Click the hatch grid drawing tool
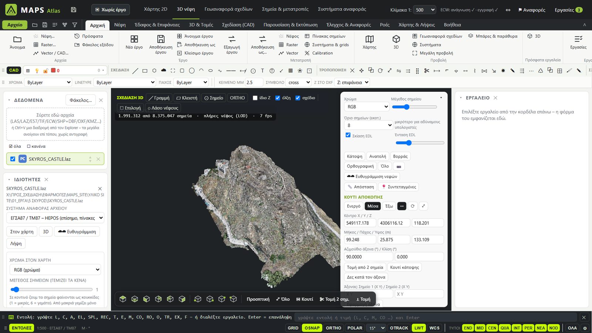This screenshot has width=592, height=333. point(290,70)
